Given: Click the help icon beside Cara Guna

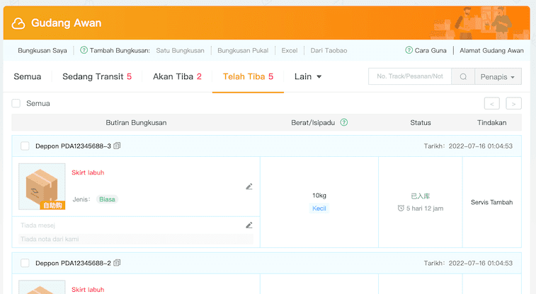Looking at the screenshot, I should [409, 50].
